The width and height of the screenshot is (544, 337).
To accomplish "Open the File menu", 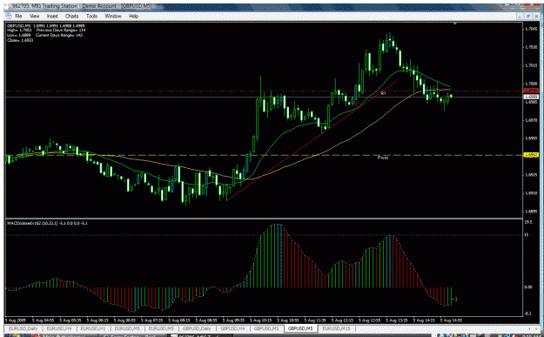I will 18,17.
